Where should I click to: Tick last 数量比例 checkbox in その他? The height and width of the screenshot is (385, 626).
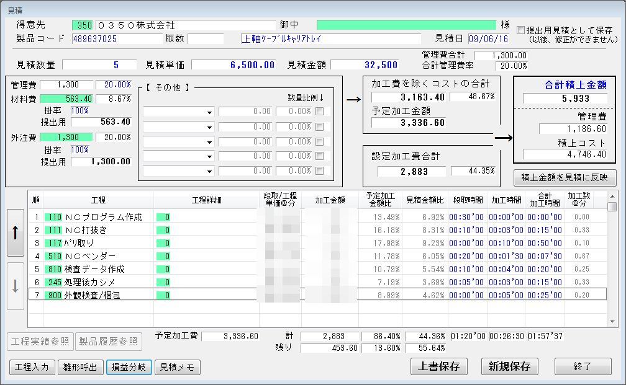pyautogui.click(x=319, y=171)
